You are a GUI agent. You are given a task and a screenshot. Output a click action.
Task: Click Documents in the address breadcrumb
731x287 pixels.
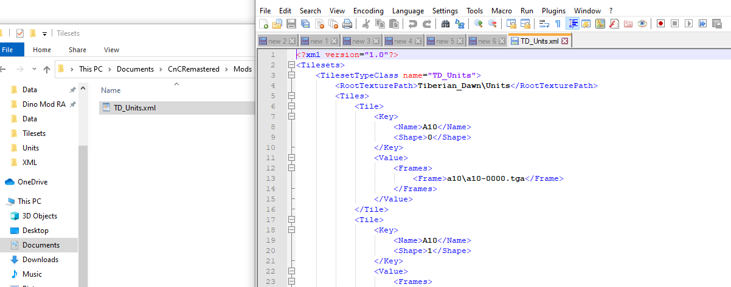coord(135,69)
